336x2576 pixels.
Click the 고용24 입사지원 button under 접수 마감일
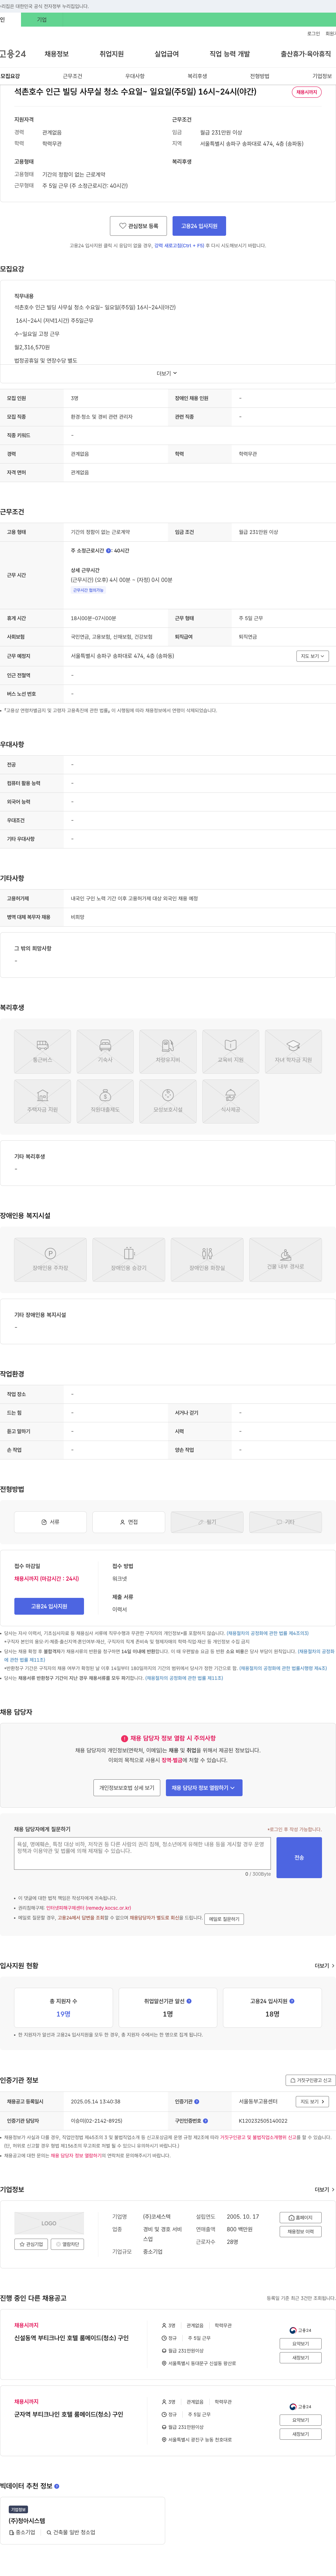pos(49,1606)
